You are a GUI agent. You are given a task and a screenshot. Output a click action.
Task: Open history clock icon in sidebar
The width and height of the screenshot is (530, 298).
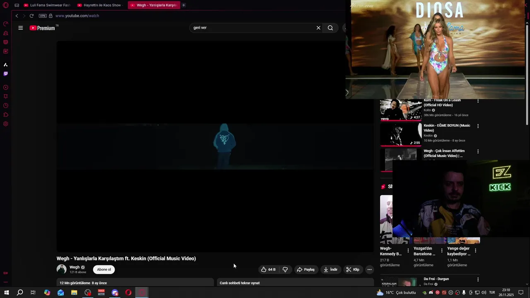(x=6, y=106)
